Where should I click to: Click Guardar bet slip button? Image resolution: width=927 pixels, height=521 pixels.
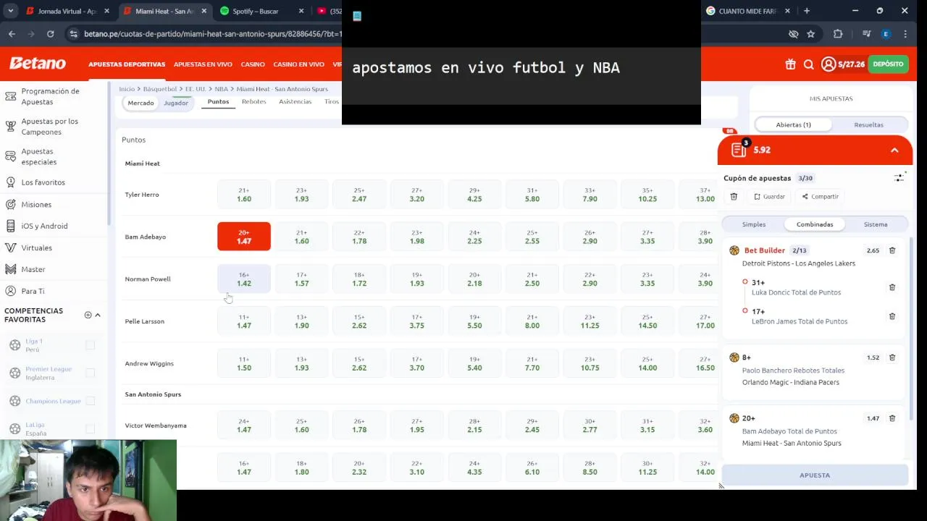point(769,196)
